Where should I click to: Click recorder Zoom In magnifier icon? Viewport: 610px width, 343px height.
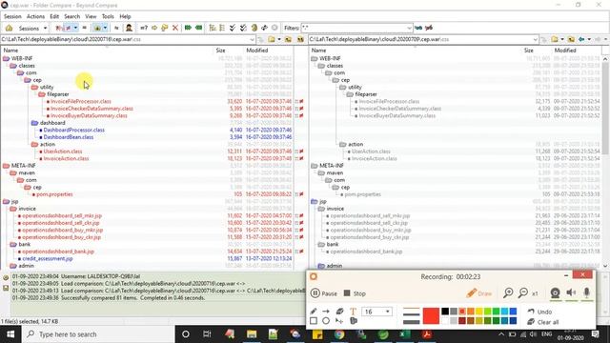point(508,293)
